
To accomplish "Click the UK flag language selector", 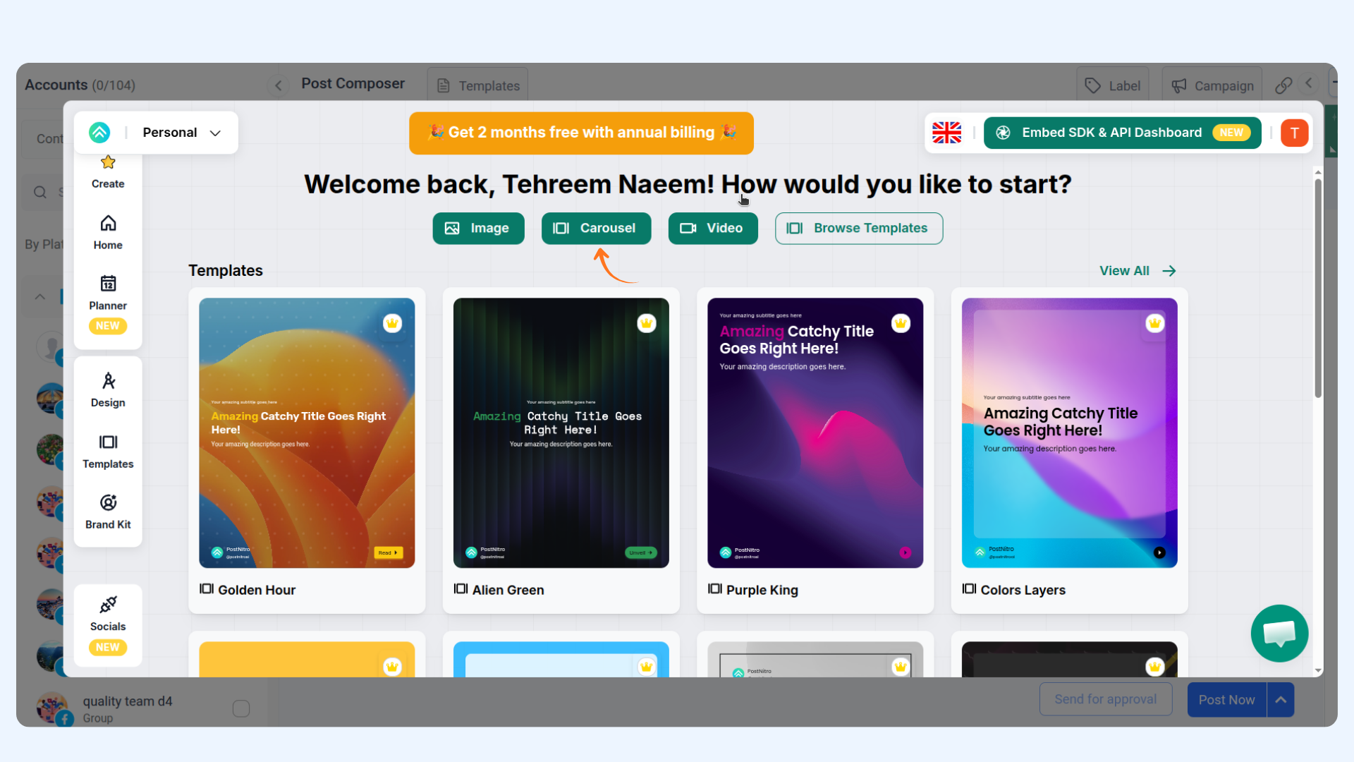I will (x=946, y=133).
